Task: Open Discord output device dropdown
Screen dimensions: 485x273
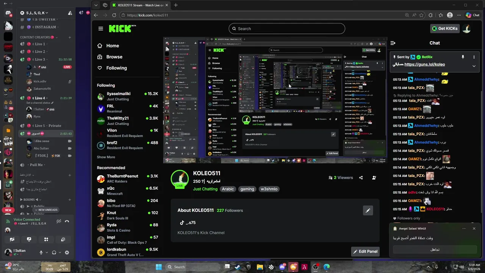Action: pos(60,253)
